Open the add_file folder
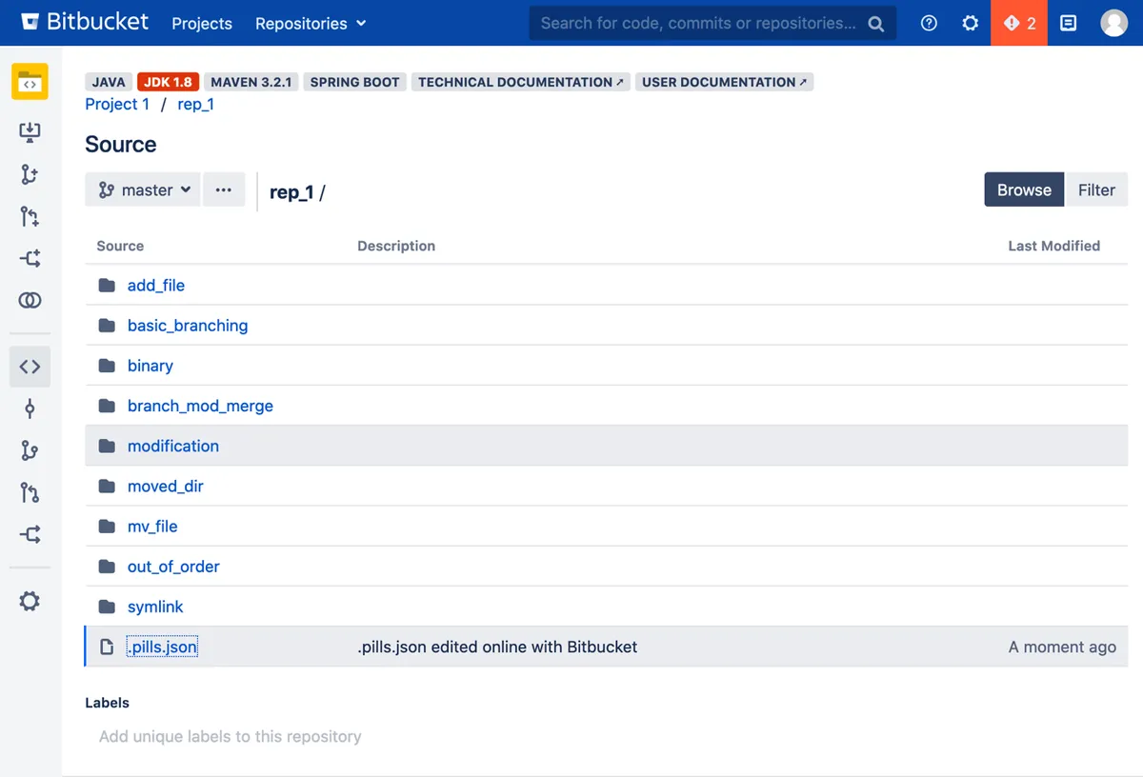1143x777 pixels. coord(156,286)
